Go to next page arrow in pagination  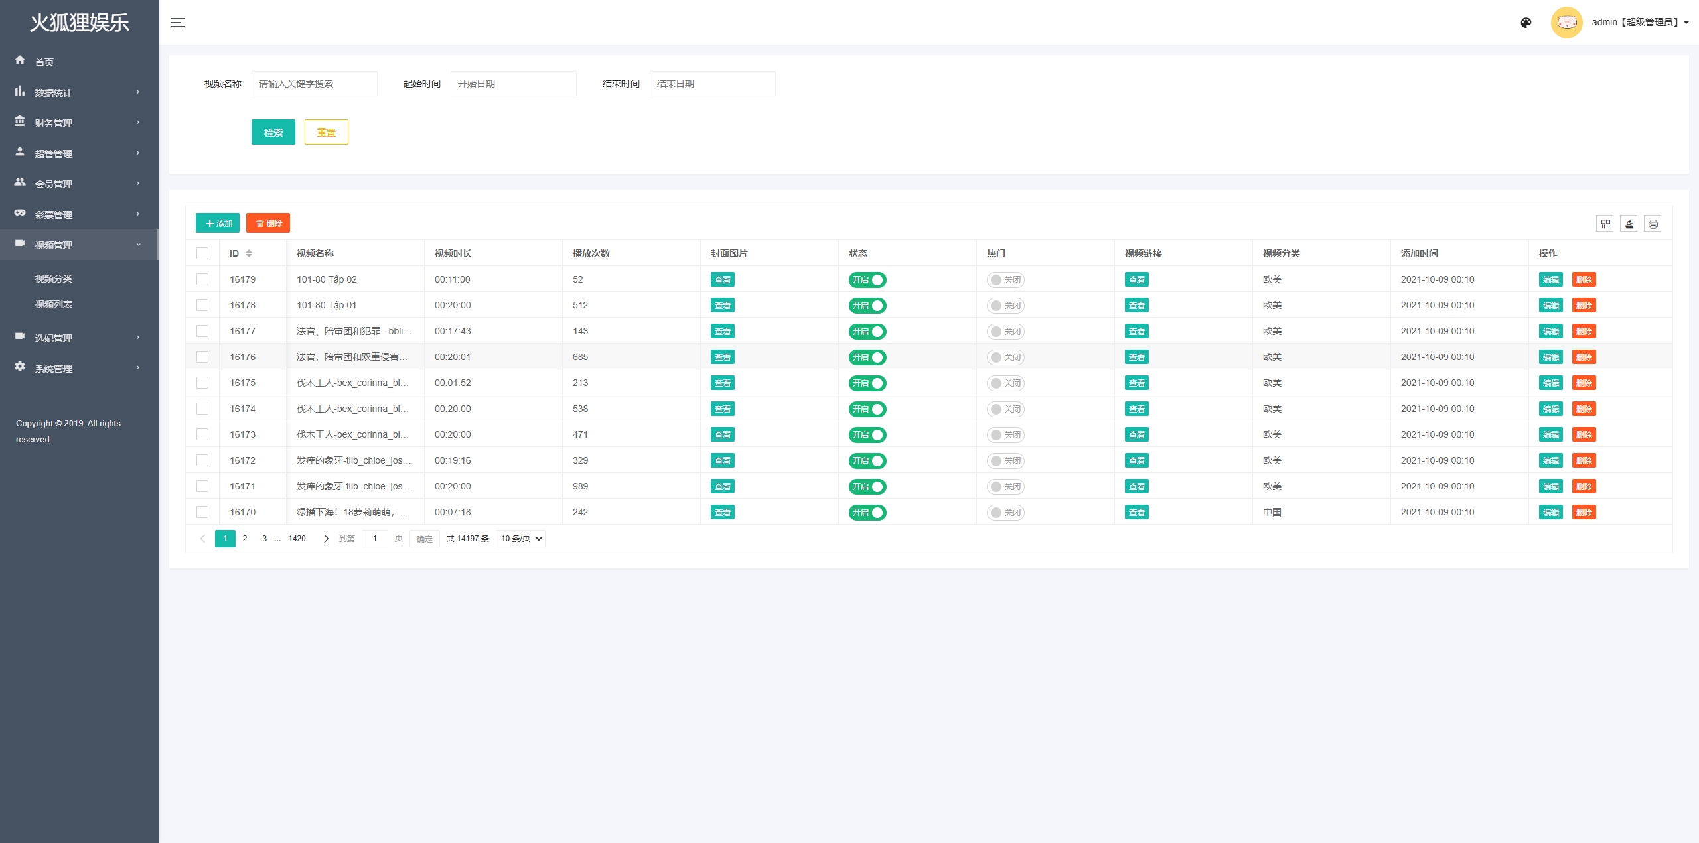(x=326, y=539)
